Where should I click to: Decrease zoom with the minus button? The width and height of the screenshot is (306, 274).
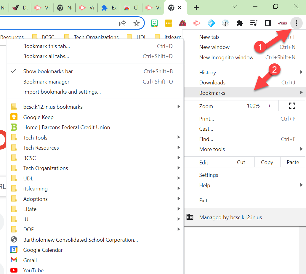[x=237, y=106]
